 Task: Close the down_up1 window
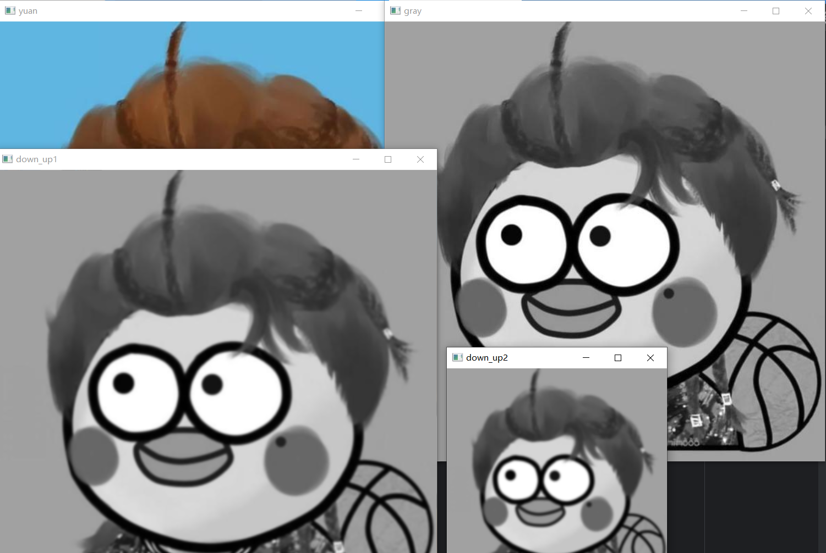click(420, 159)
